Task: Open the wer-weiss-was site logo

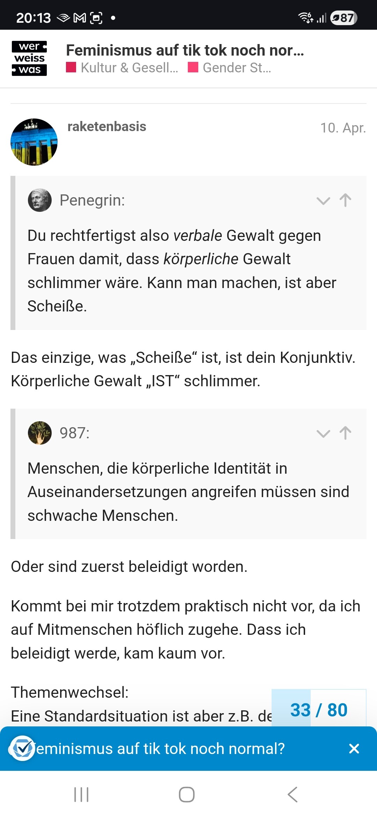Action: [29, 58]
